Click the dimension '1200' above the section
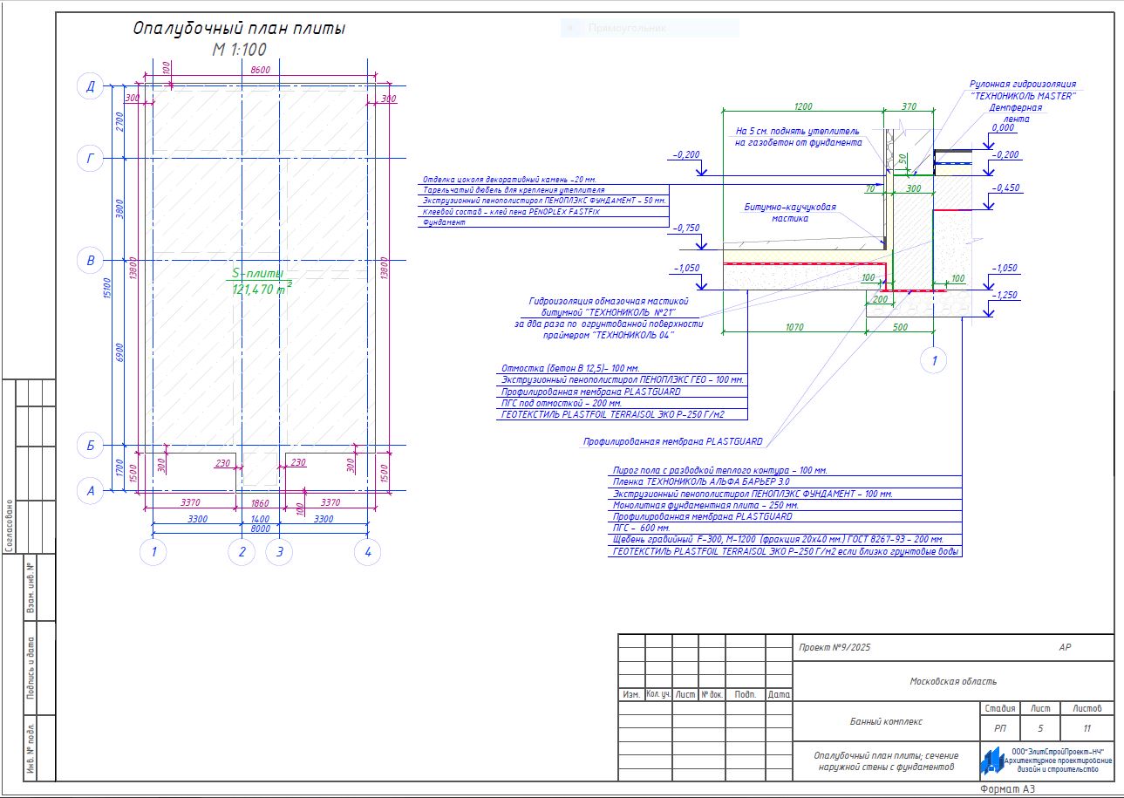The width and height of the screenshot is (1124, 798). pyautogui.click(x=803, y=106)
